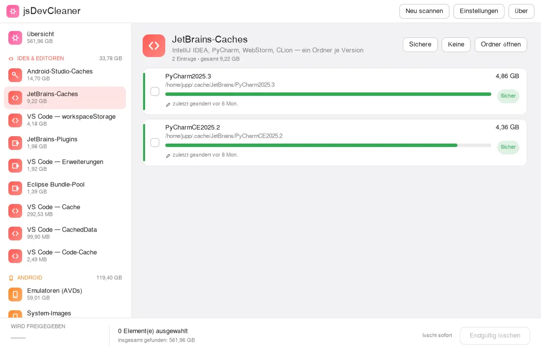Click Sicher badge on PyCharm2025.3

pyautogui.click(x=508, y=96)
